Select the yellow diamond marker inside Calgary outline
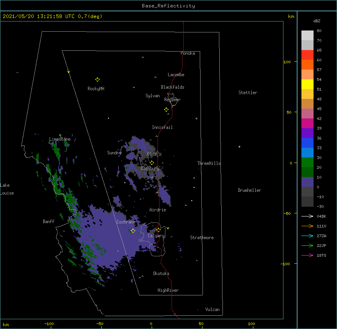 coord(158,230)
